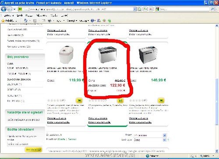219x159 pixels.
Task: Click the red Stop loading icon
Action: (151, 9)
